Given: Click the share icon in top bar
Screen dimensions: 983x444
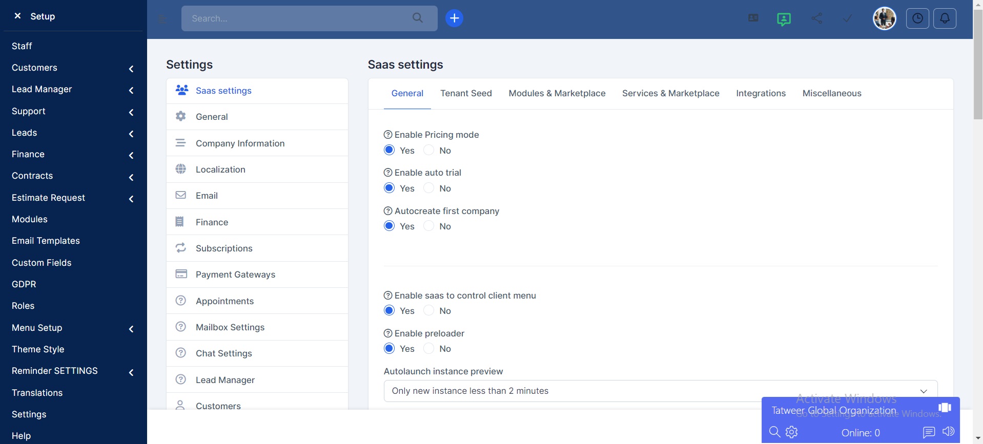Looking at the screenshot, I should [817, 18].
